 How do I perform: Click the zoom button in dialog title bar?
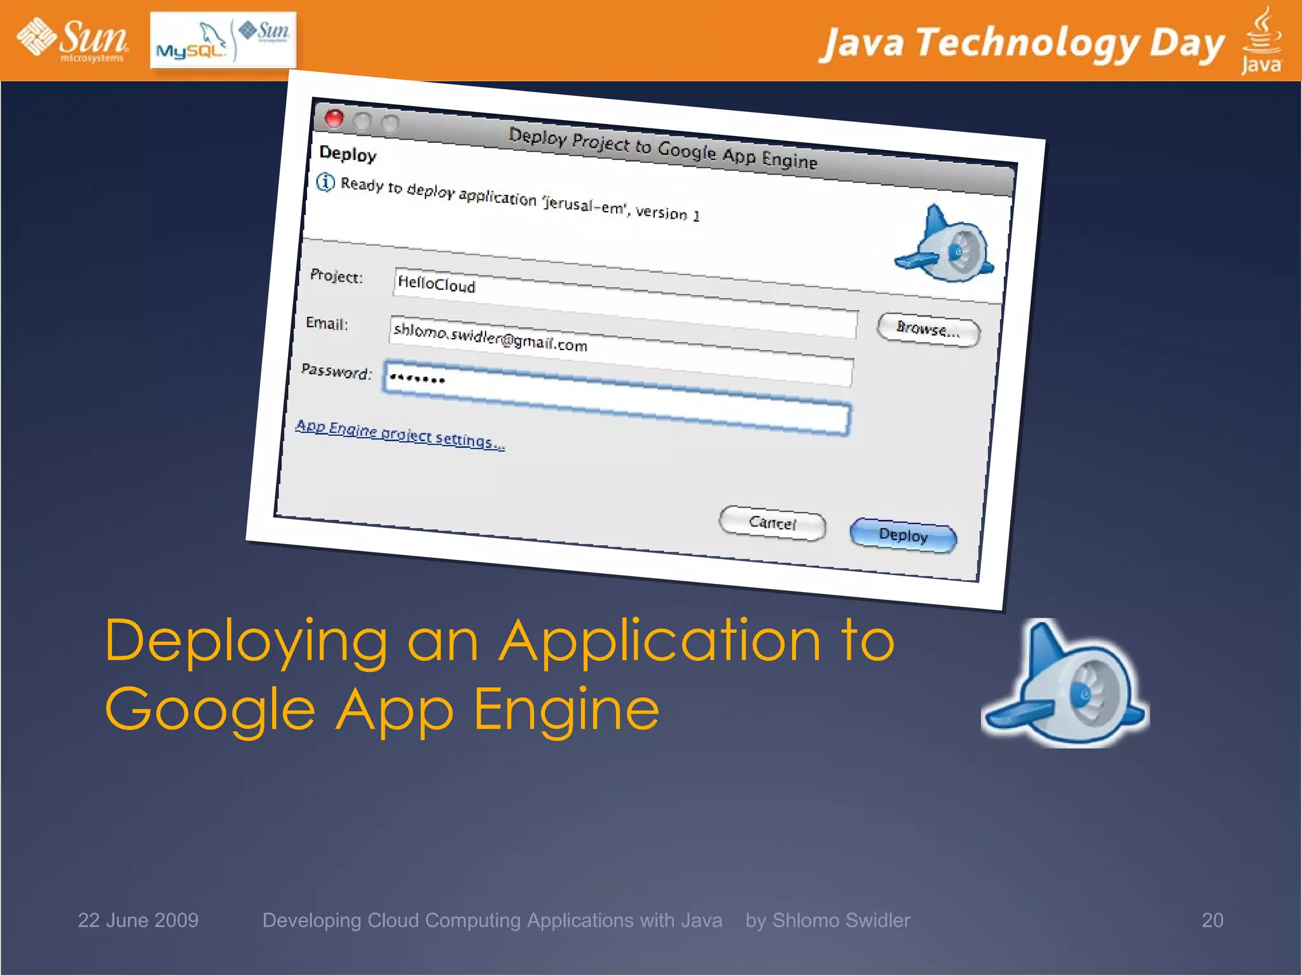tap(390, 123)
